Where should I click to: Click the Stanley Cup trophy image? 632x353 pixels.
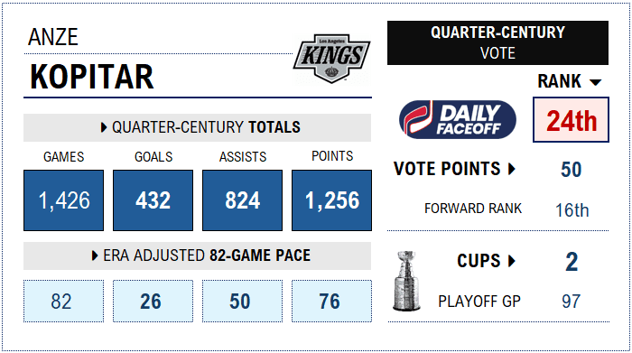click(x=406, y=281)
